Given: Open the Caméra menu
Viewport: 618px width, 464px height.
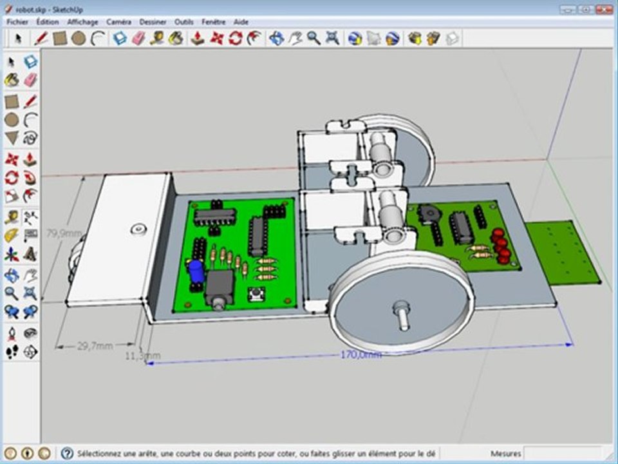Looking at the screenshot, I should coord(118,22).
